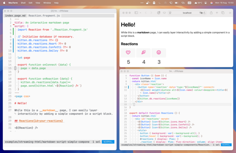Open the WezTerm application menu

(13, 3)
